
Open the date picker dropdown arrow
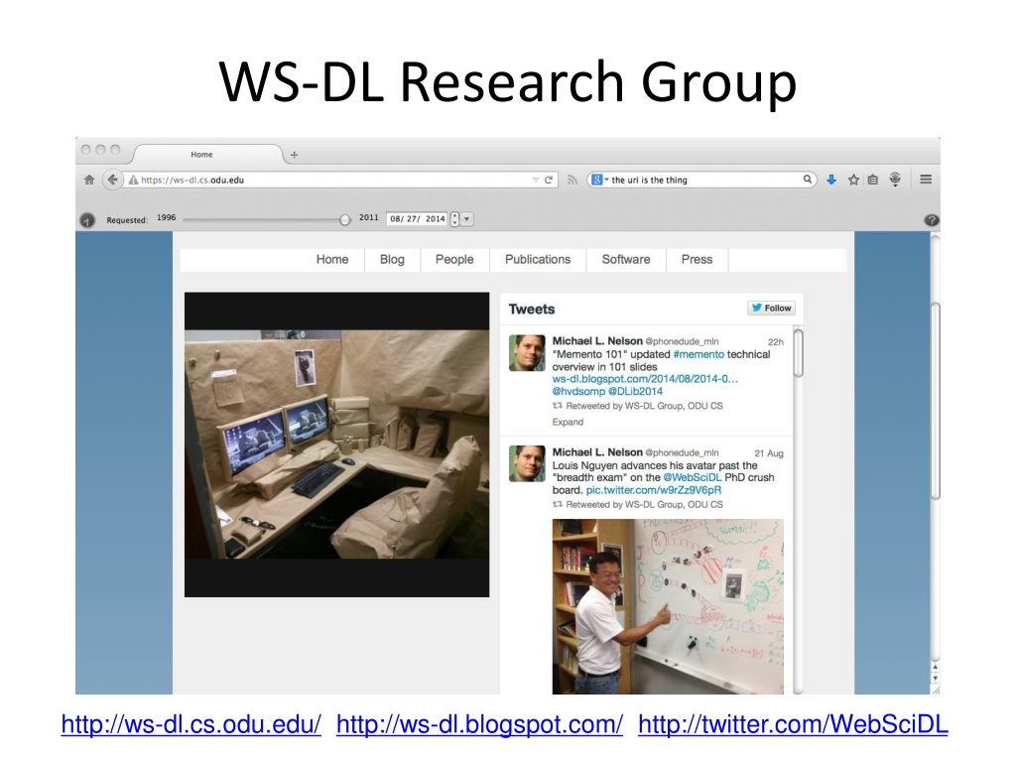(466, 219)
